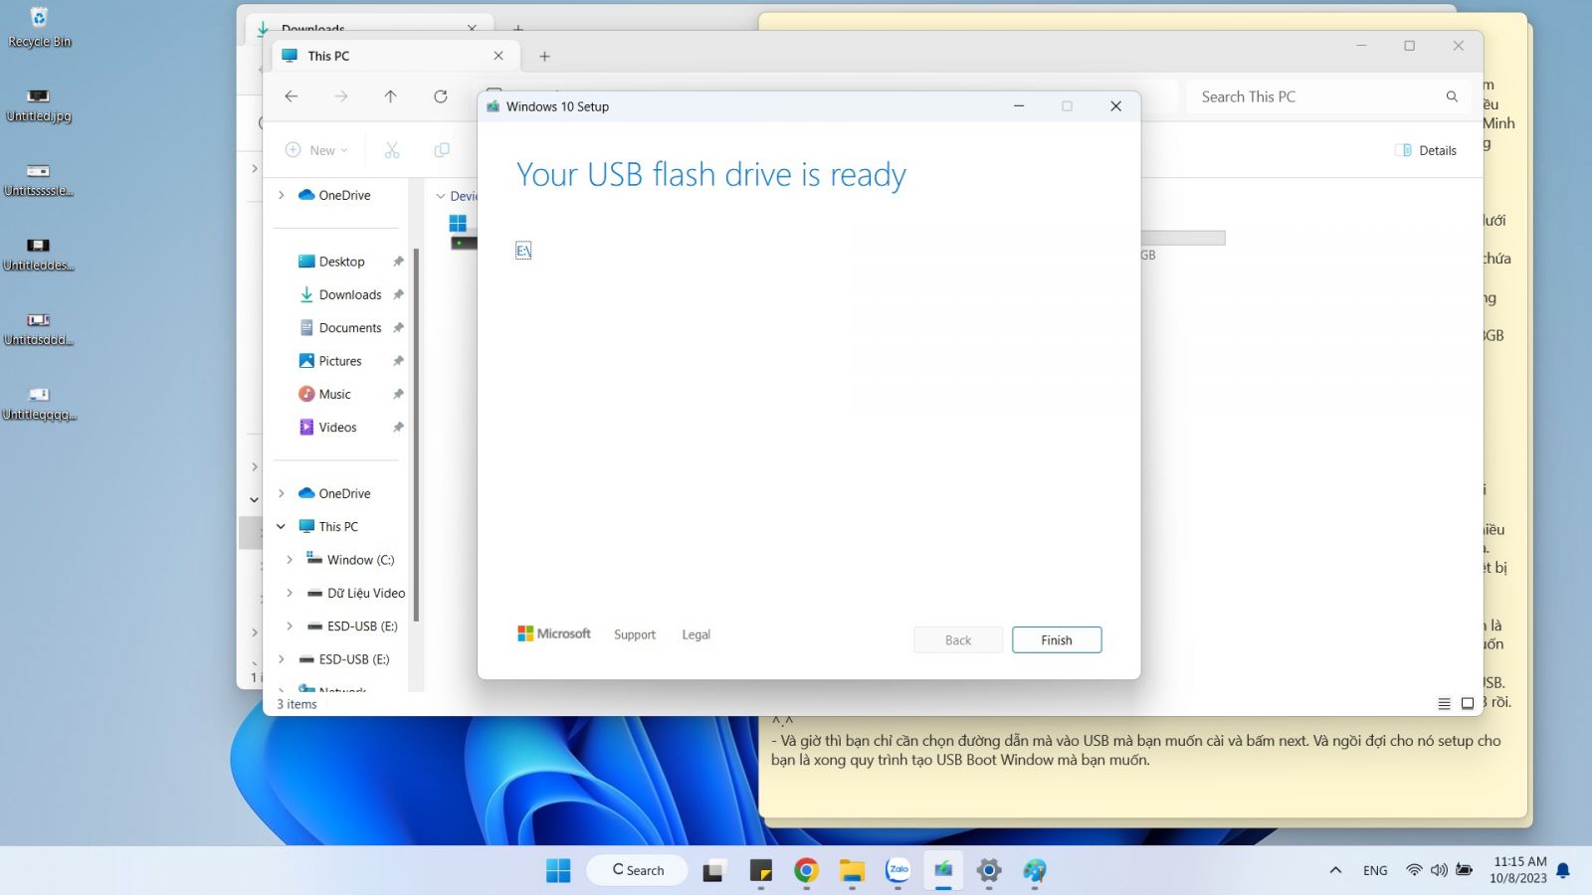
Task: Expand the lower OneDrive node
Action: pyautogui.click(x=282, y=493)
